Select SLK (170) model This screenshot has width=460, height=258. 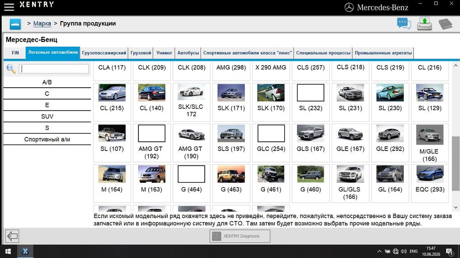tap(271, 102)
